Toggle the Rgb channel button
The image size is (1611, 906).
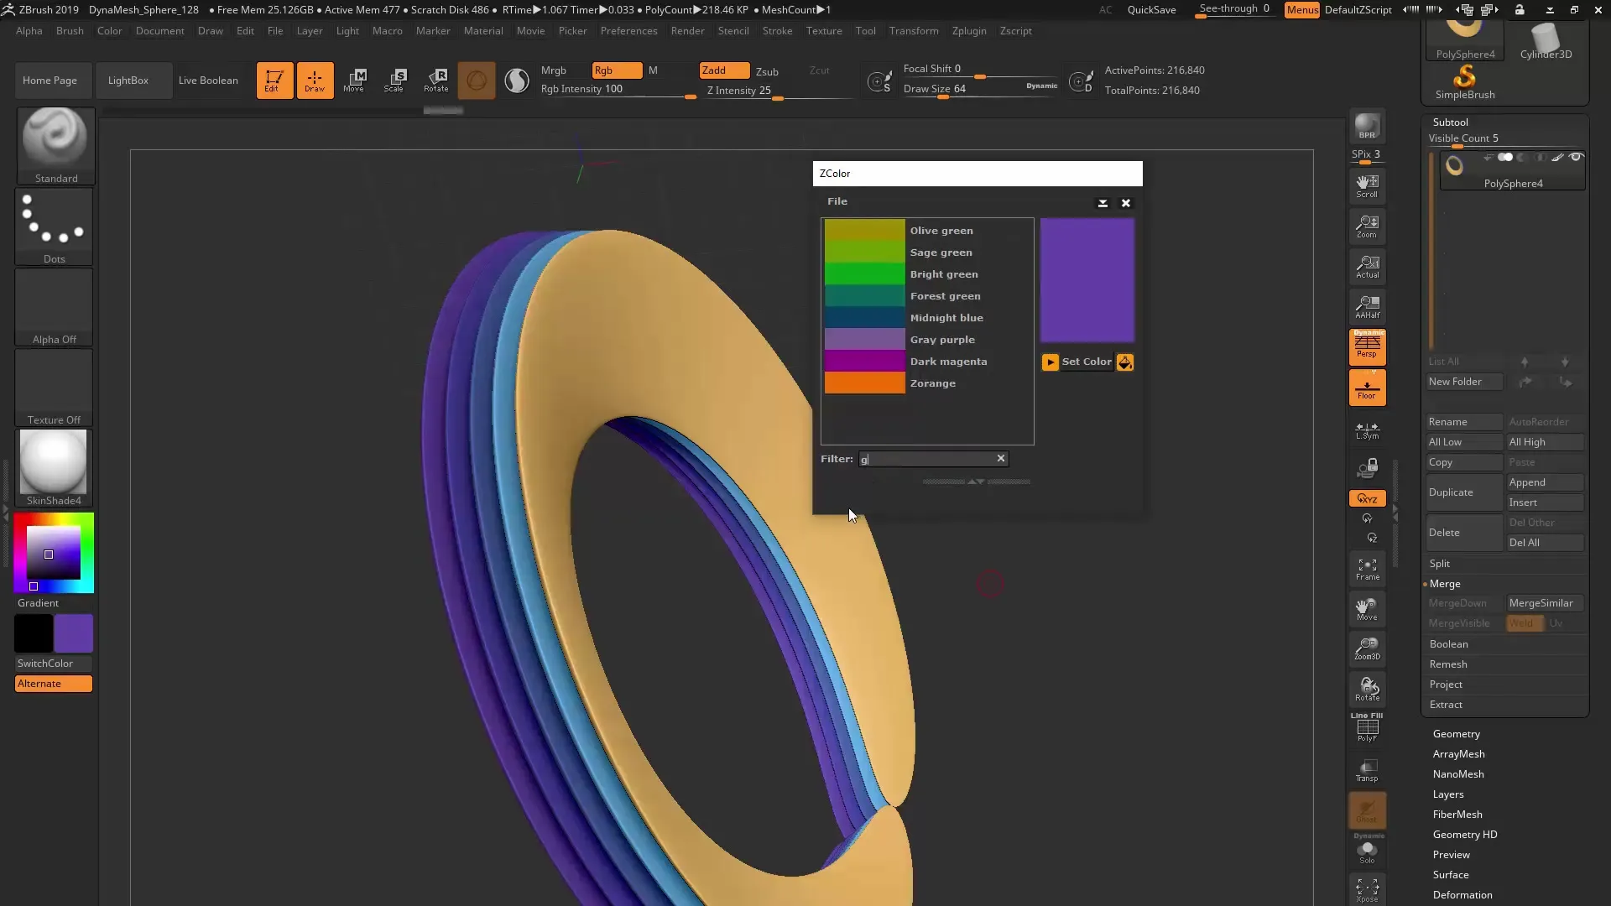coord(617,70)
